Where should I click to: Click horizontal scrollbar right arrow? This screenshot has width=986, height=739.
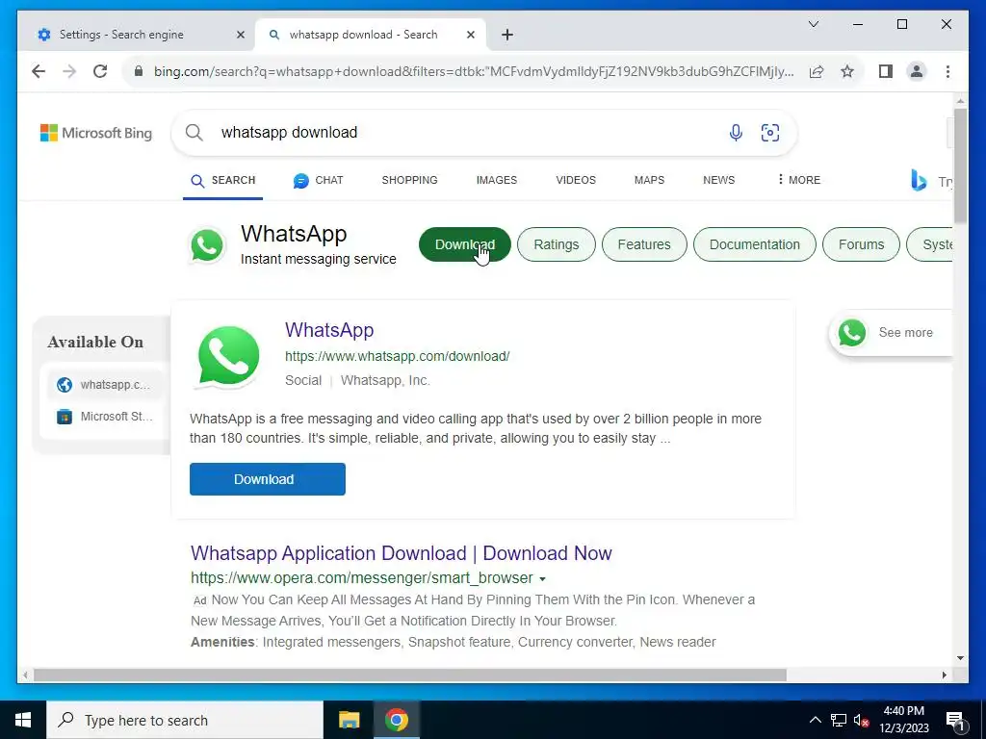(945, 675)
